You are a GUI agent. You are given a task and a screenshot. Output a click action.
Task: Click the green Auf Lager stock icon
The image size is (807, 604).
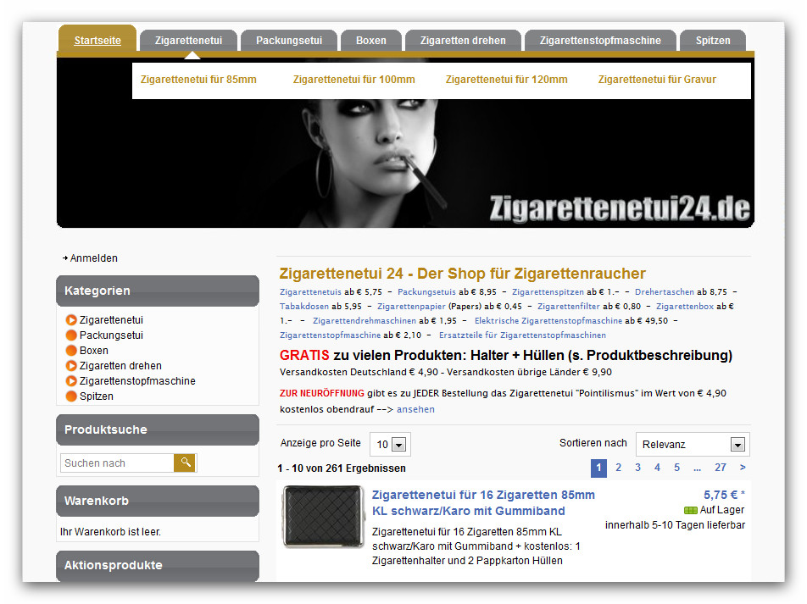point(690,510)
